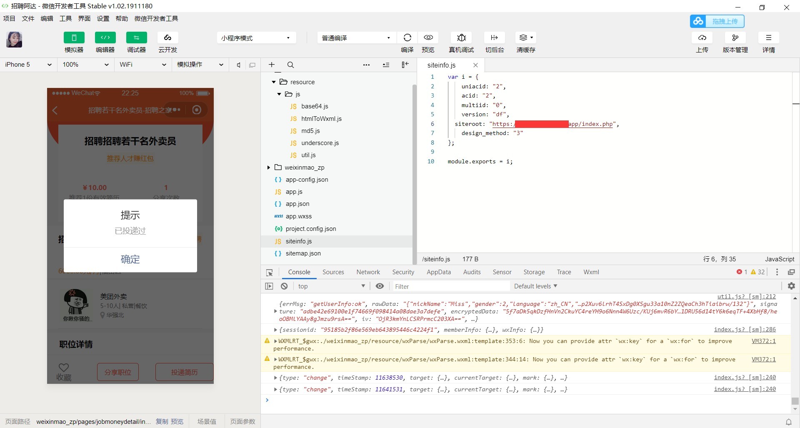
Task: Click the detach simulator window icon
Action: pos(252,65)
